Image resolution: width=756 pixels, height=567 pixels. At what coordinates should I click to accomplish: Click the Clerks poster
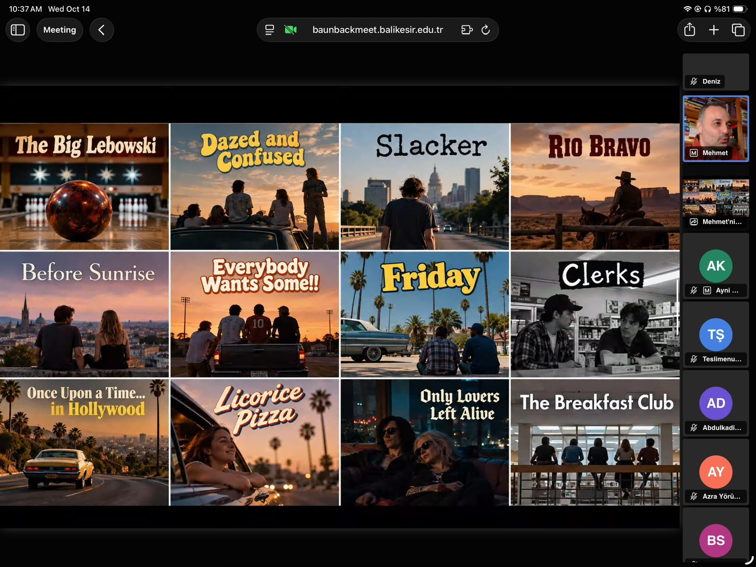(x=595, y=314)
